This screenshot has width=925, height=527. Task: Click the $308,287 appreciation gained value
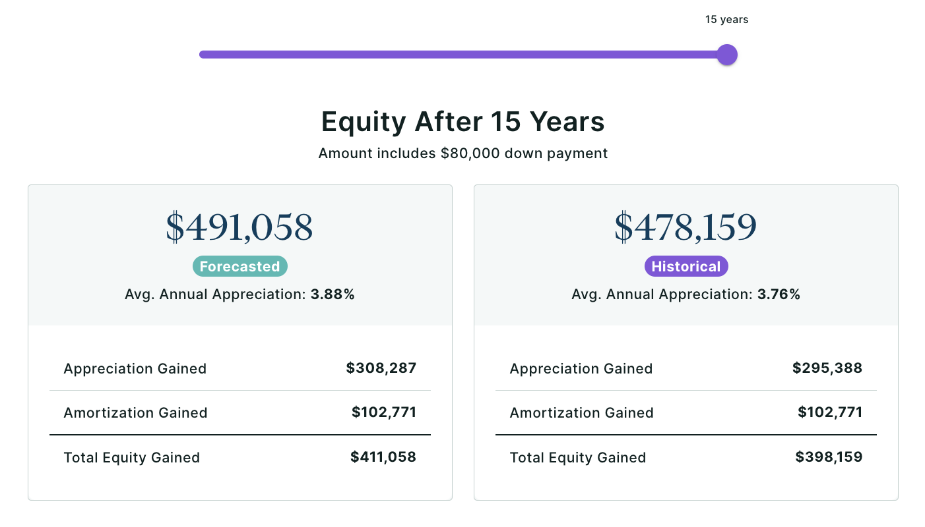point(381,368)
